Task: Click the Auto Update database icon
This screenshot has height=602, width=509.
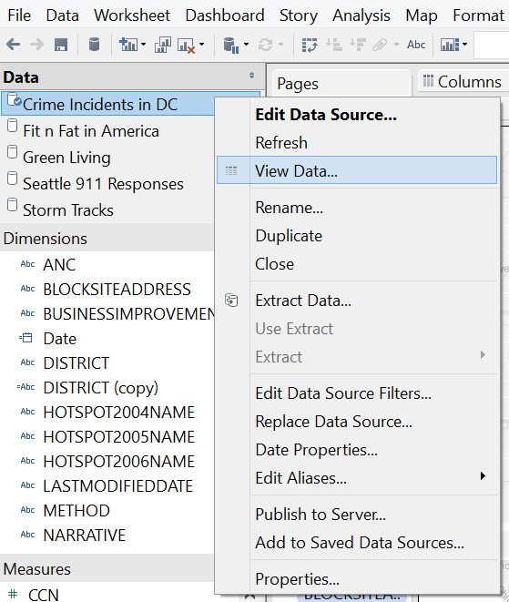Action: click(231, 45)
